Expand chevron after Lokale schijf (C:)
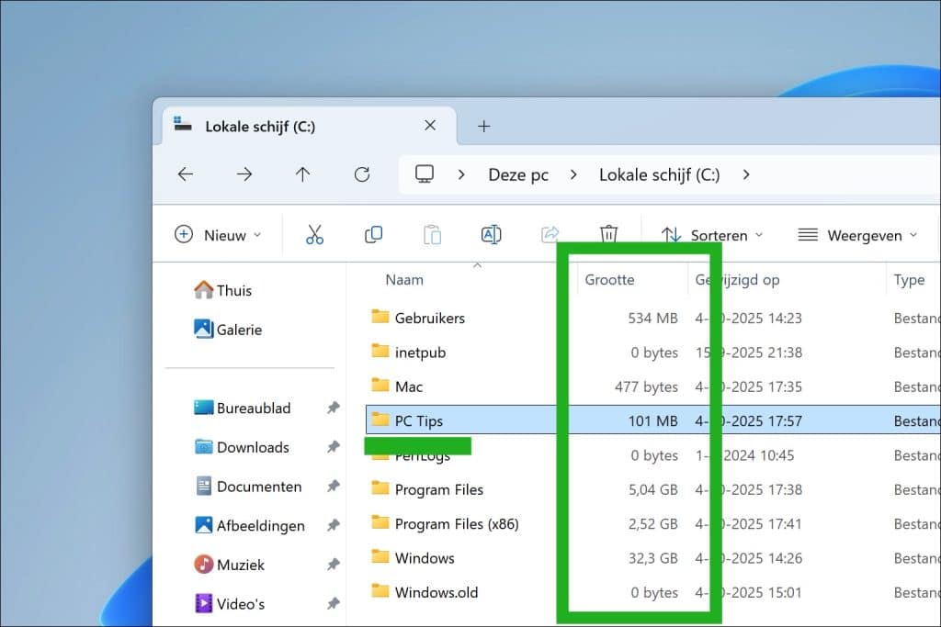941x627 pixels. (x=745, y=174)
